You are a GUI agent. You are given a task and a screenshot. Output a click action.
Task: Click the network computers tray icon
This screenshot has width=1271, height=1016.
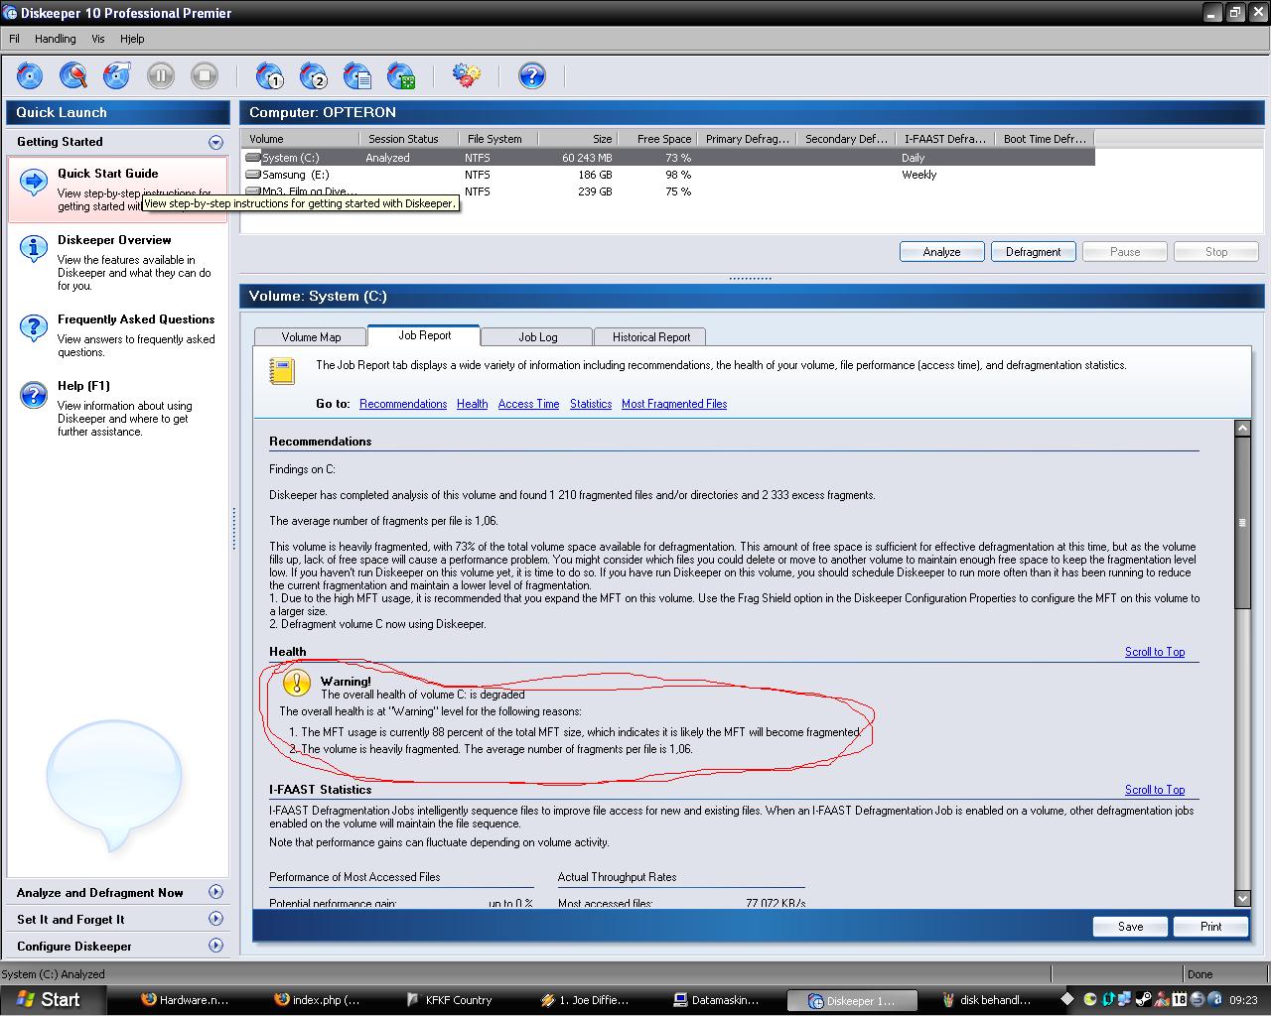pyautogui.click(x=1125, y=999)
